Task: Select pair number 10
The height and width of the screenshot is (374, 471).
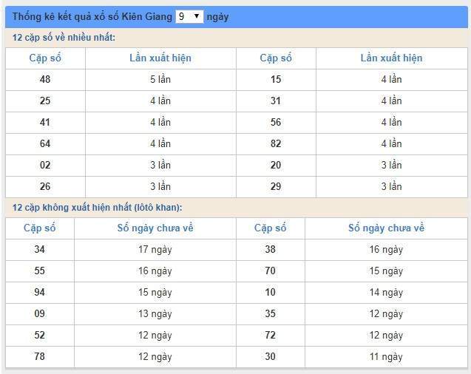Action: tap(271, 293)
